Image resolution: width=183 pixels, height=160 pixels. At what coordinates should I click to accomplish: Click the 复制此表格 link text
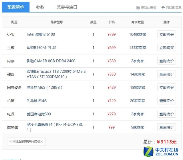pos(148,8)
